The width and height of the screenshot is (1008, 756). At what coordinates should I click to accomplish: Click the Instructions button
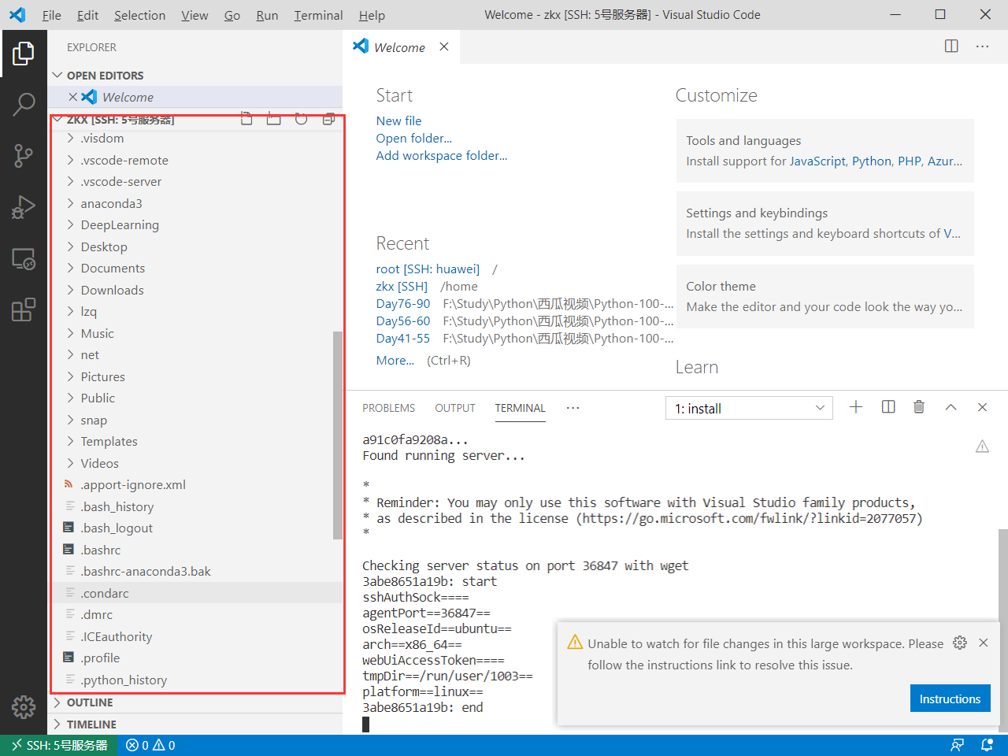(x=950, y=699)
